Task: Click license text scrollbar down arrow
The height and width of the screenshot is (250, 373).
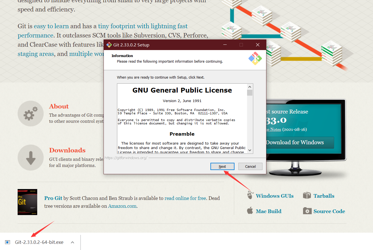Action: (x=250, y=150)
